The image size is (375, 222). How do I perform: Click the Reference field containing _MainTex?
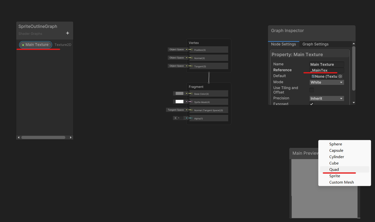click(327, 70)
